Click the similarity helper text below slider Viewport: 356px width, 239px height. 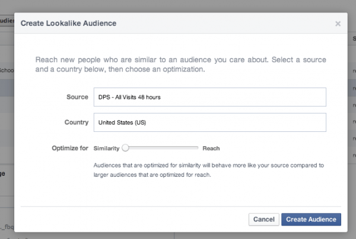coord(209,170)
